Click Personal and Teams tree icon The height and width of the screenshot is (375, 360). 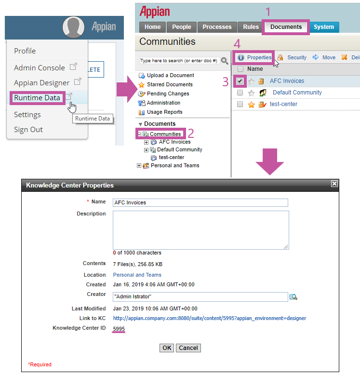[x=146, y=165]
